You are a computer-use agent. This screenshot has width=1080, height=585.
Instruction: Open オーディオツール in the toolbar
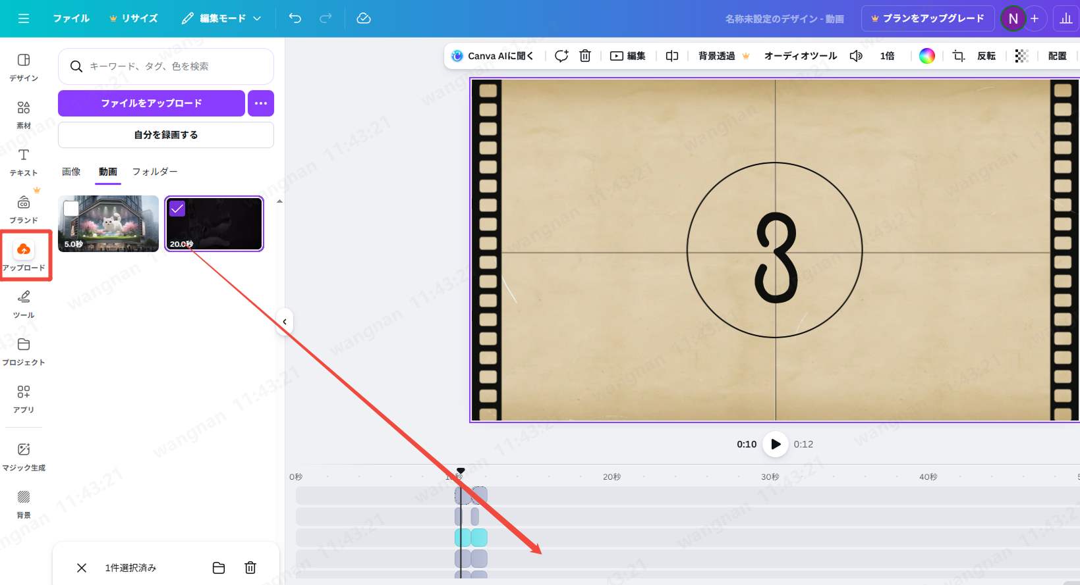[x=801, y=56]
